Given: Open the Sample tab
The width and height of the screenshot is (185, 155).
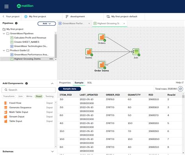Looking at the screenshot, I should (79, 83).
